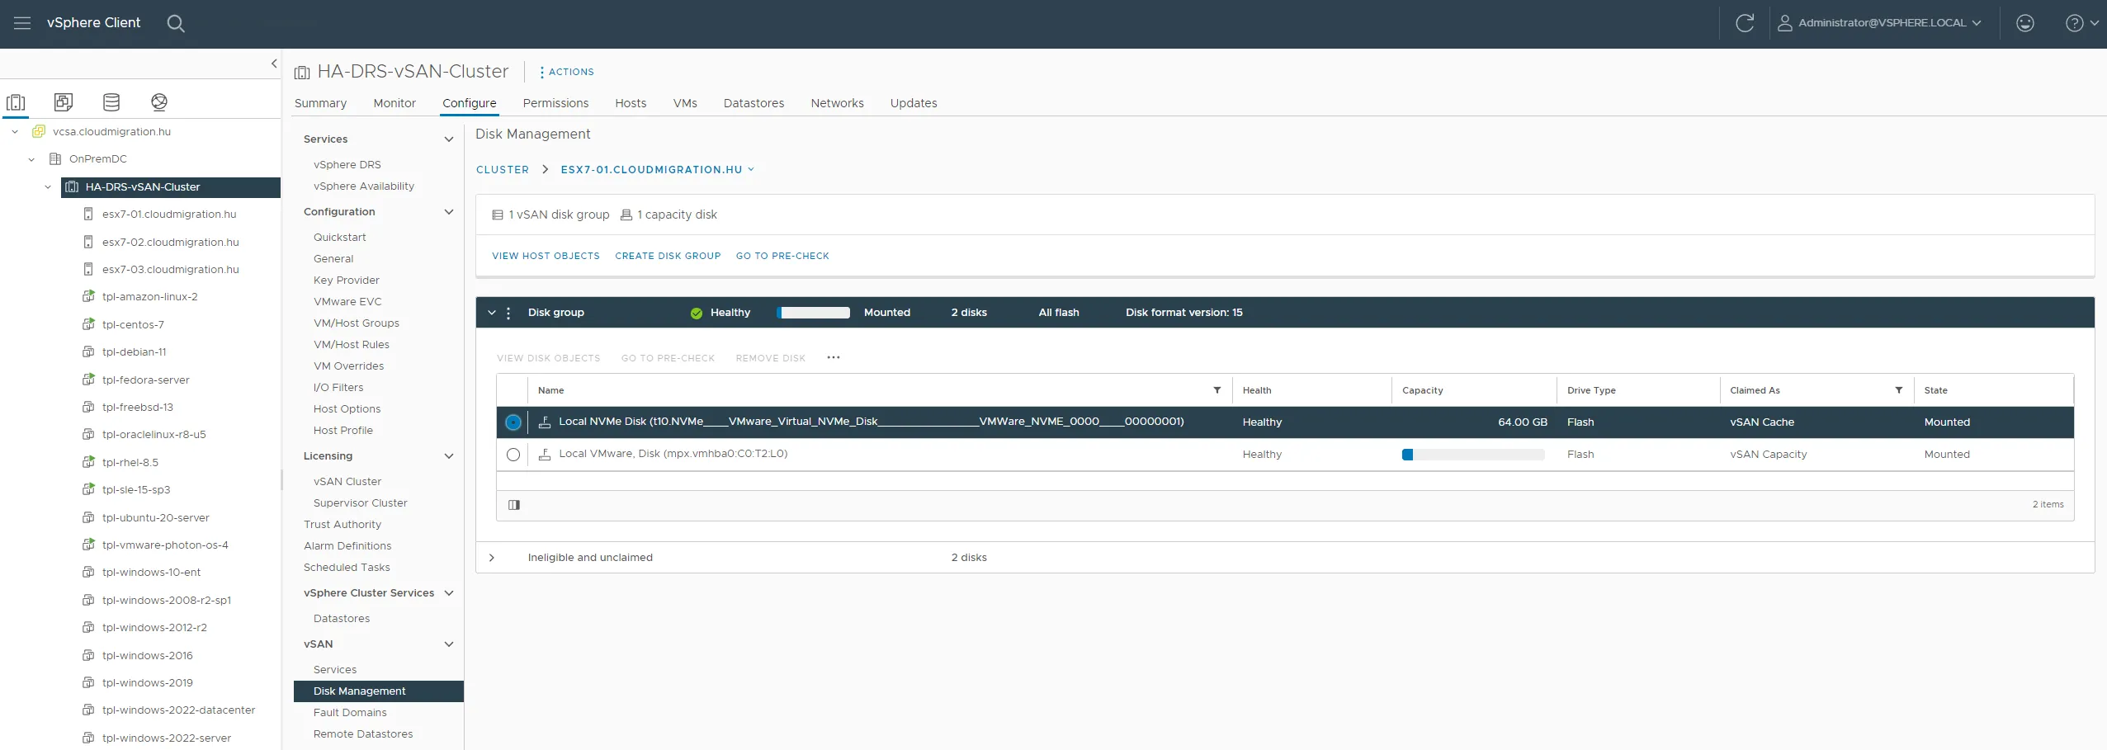
Task: Click the global search magnifier icon
Action: point(176,23)
